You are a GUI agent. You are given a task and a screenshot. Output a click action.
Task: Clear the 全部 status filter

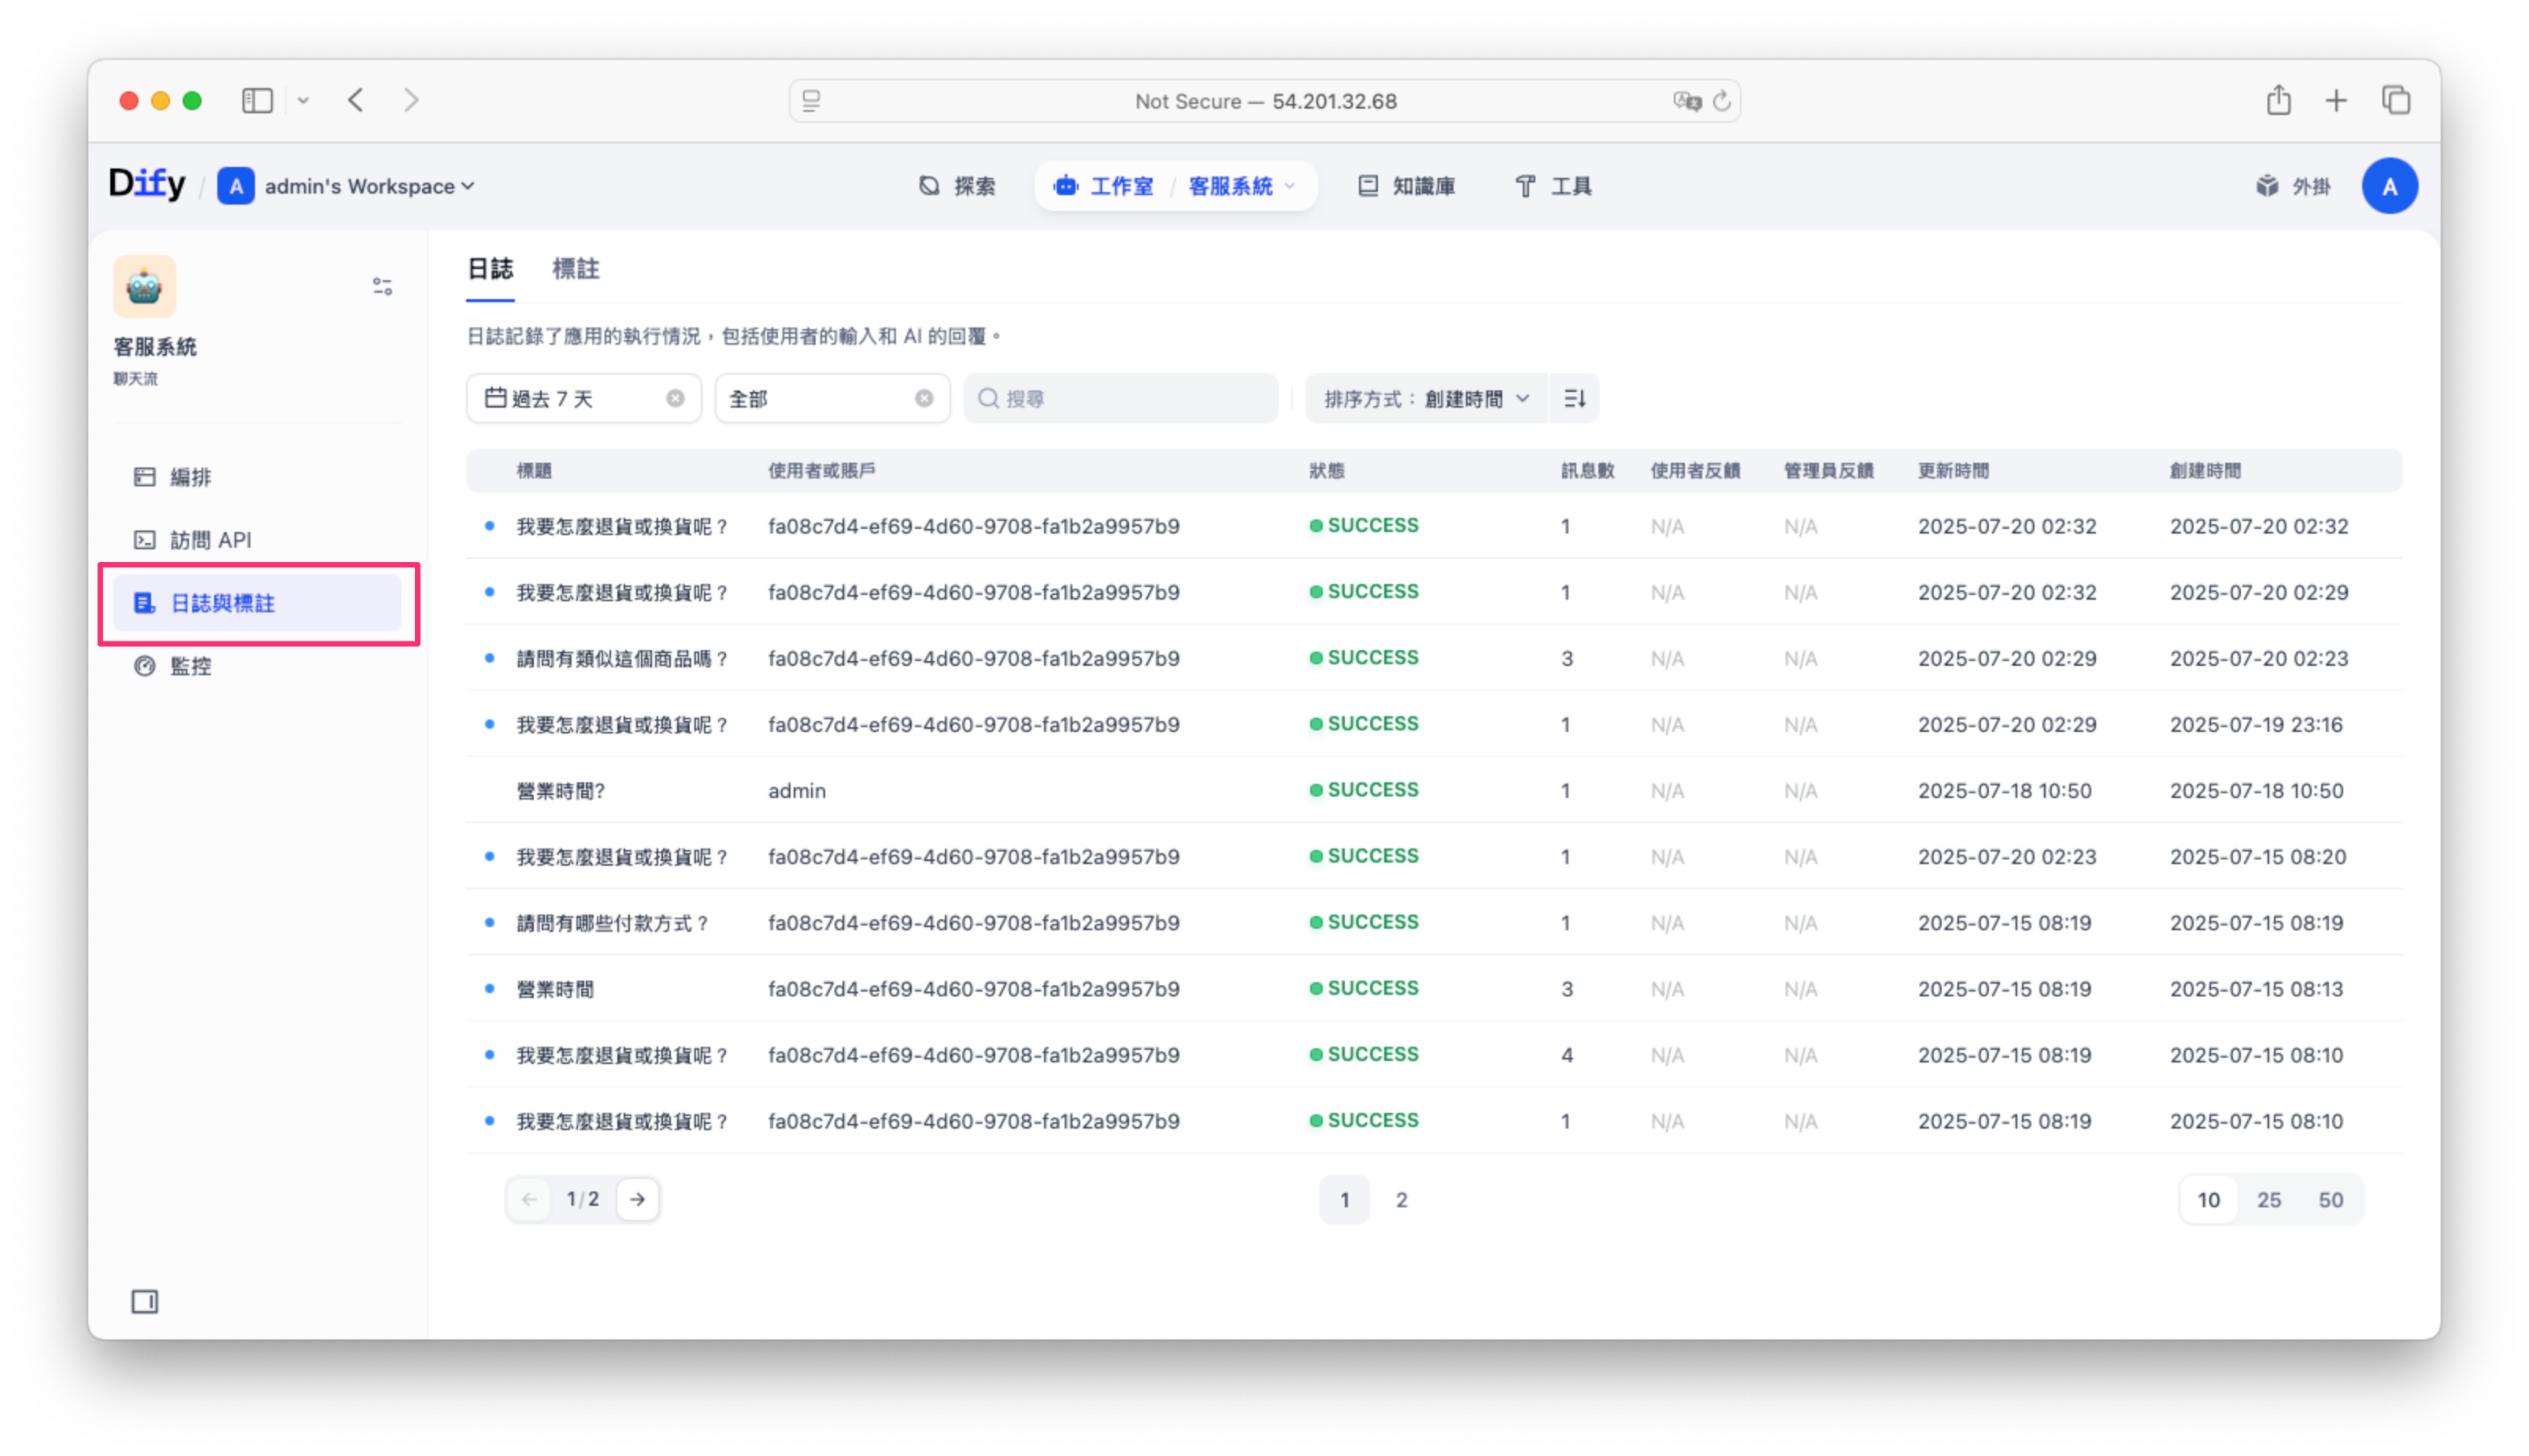(924, 398)
